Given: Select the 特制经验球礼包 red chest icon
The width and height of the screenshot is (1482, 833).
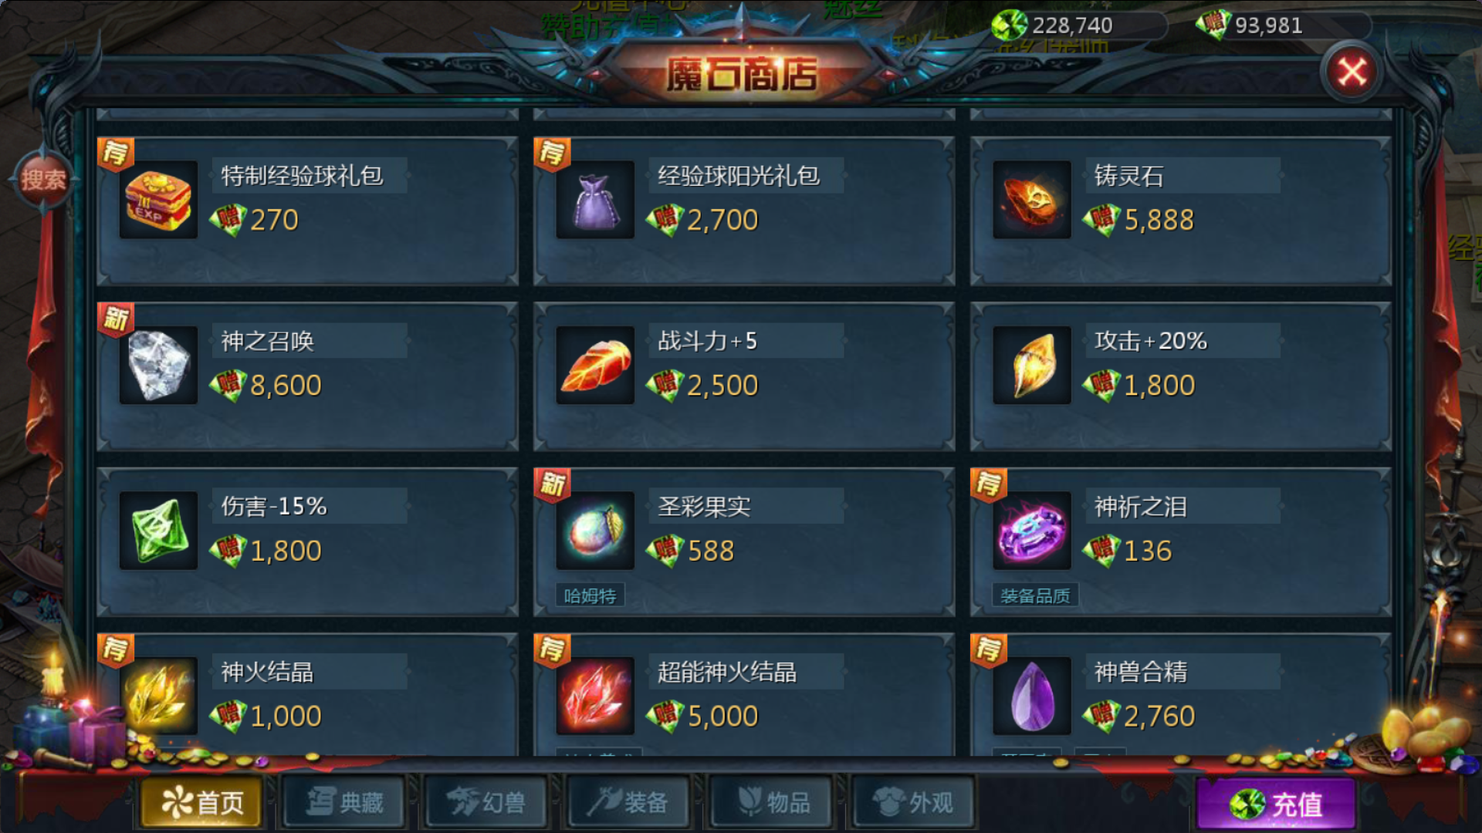Looking at the screenshot, I should [158, 200].
